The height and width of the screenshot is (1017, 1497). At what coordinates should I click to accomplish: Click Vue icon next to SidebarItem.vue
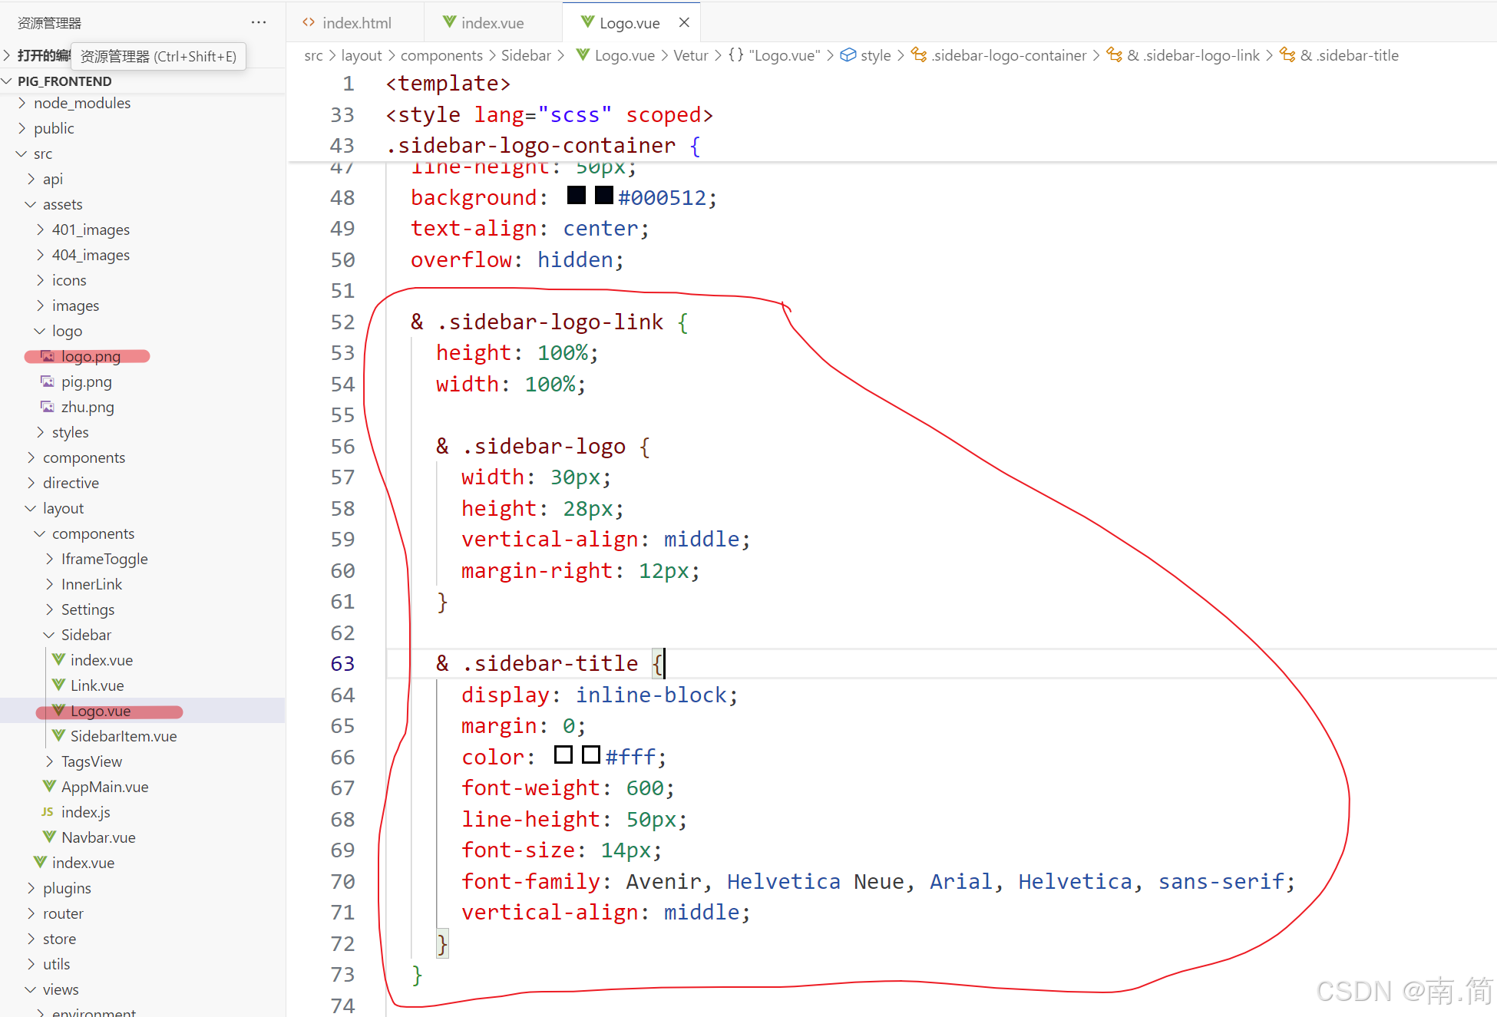[58, 735]
